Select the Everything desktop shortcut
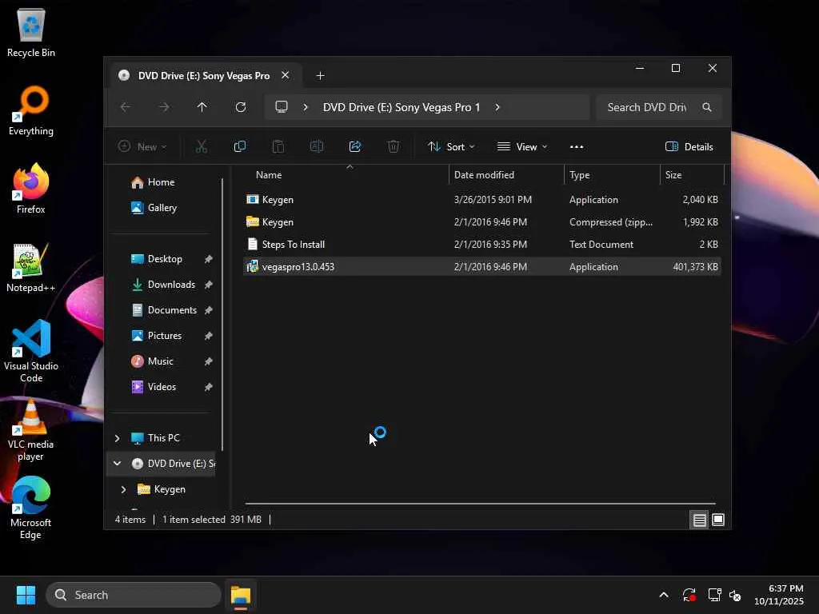Image resolution: width=819 pixels, height=614 pixels. (31, 110)
